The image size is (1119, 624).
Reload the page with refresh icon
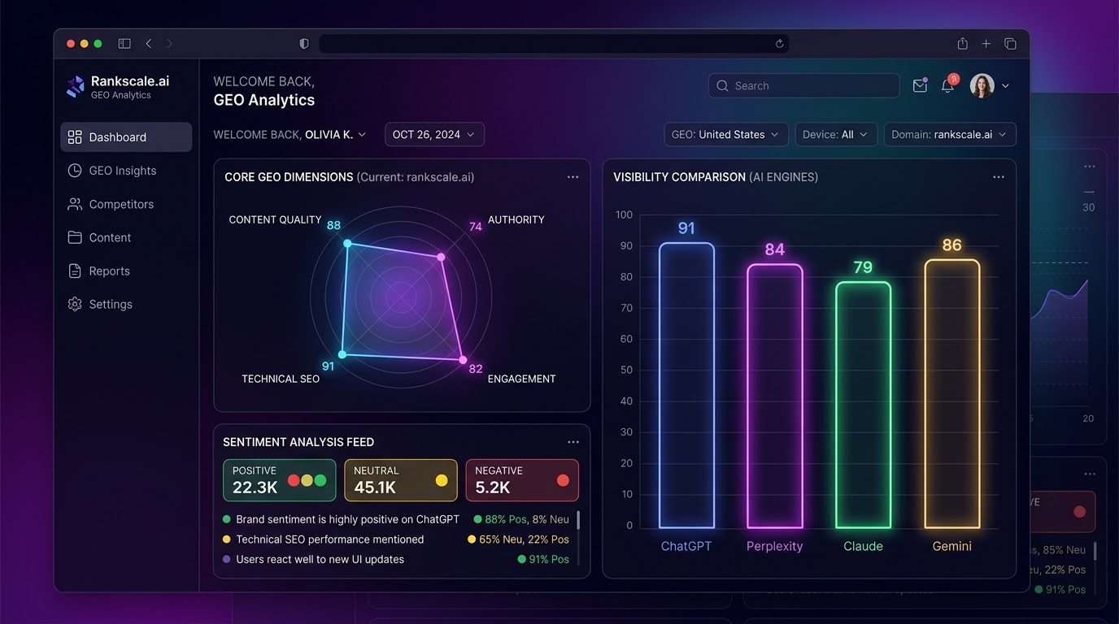click(779, 44)
